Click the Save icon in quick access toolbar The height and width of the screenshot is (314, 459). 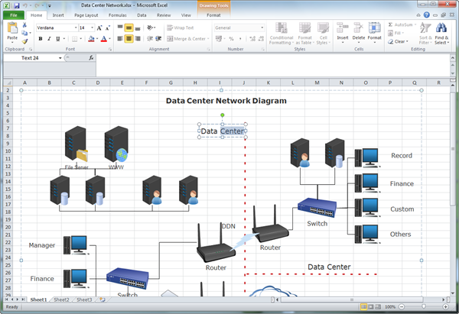(18, 5)
